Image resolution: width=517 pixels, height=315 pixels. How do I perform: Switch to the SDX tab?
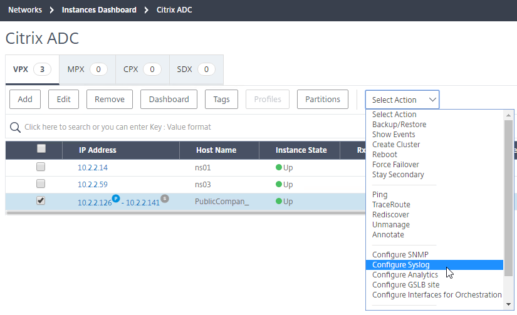(x=196, y=69)
